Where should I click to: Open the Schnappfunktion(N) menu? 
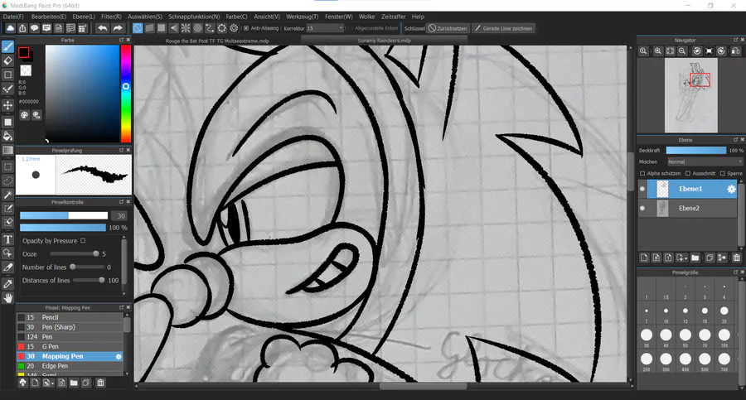coord(194,17)
